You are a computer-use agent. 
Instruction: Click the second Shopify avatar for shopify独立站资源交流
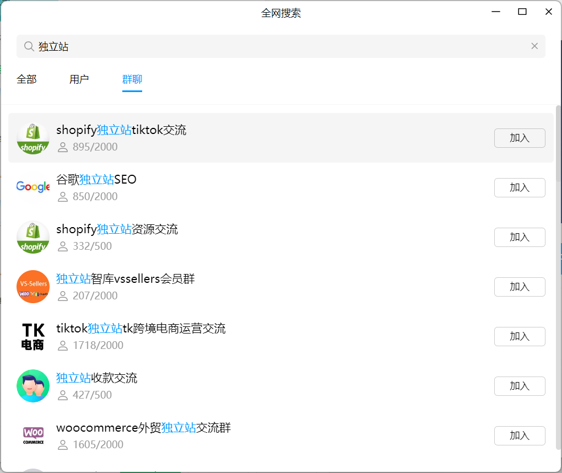point(33,237)
